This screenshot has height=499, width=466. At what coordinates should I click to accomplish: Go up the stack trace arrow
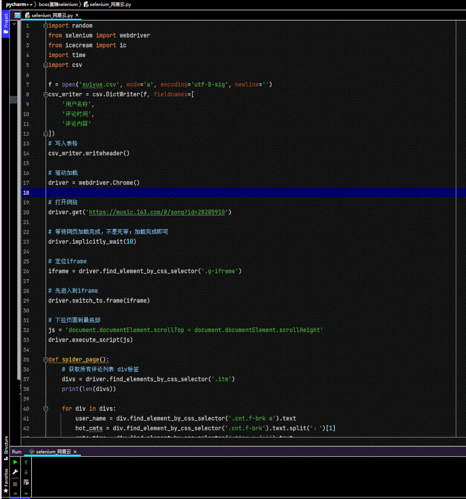coord(26,462)
